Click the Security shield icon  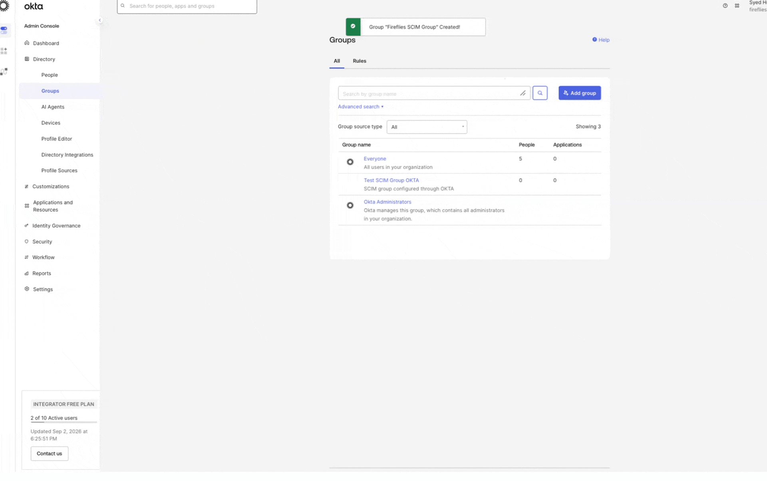click(26, 242)
